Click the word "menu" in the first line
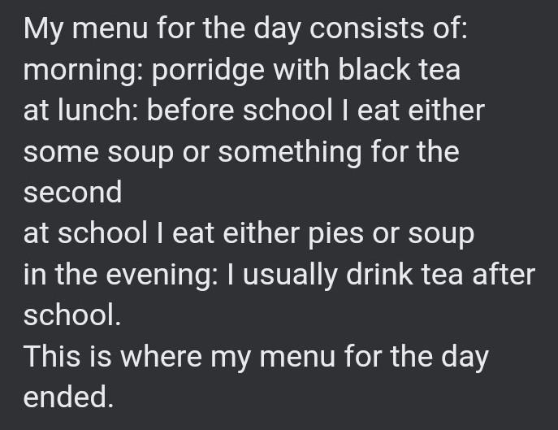 110,28
